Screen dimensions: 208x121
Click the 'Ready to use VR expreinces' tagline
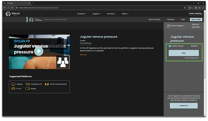click(x=55, y=19)
